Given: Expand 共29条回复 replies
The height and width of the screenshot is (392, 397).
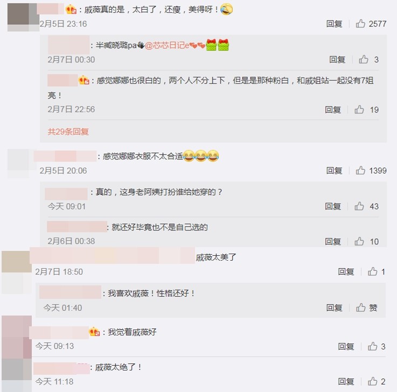Looking at the screenshot, I should coord(68,131).
